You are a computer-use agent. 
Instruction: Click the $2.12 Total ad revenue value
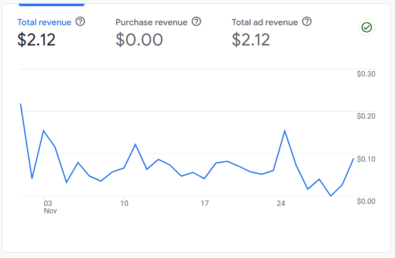[251, 40]
